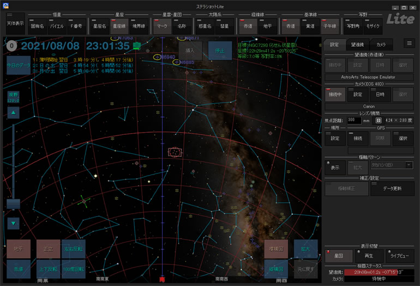Click the field-of-view vertical slider handle
Screen dimensions: 420x286
click(13, 203)
